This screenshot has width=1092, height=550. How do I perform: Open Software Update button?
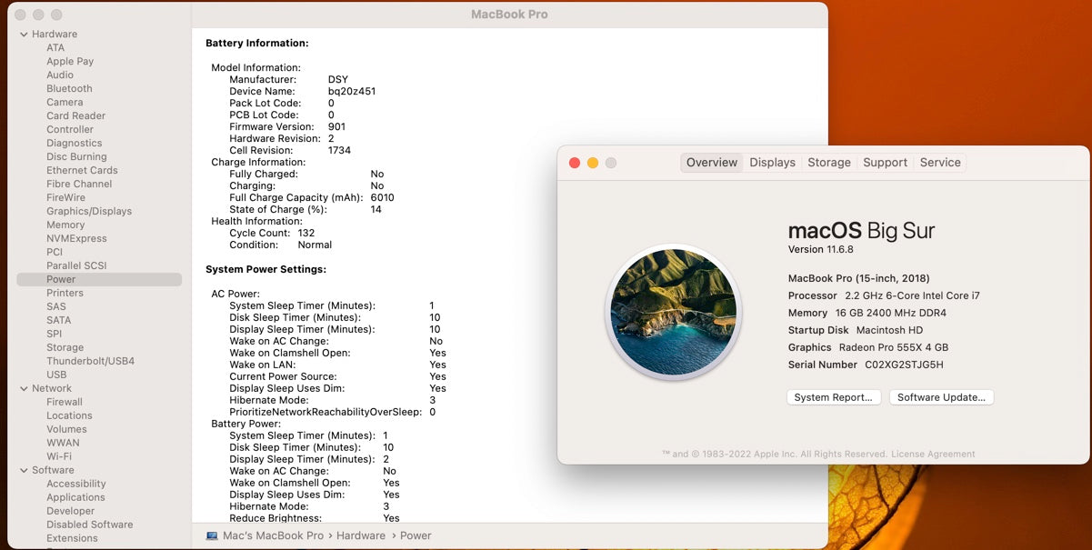coord(941,397)
